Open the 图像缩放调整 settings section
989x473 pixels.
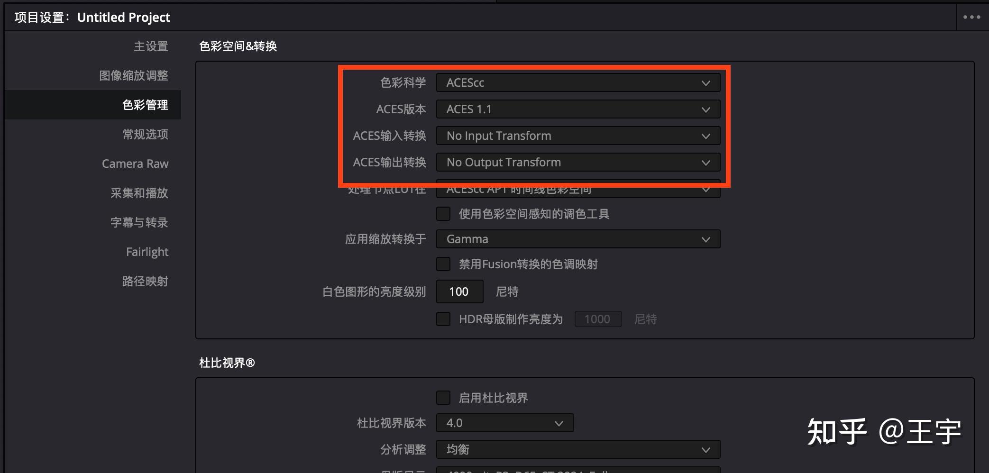[134, 75]
